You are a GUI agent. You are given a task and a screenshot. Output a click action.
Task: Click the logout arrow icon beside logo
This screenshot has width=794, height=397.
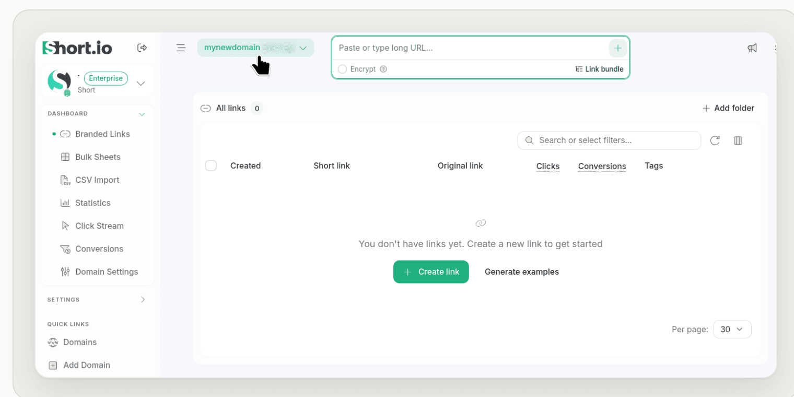tap(142, 48)
